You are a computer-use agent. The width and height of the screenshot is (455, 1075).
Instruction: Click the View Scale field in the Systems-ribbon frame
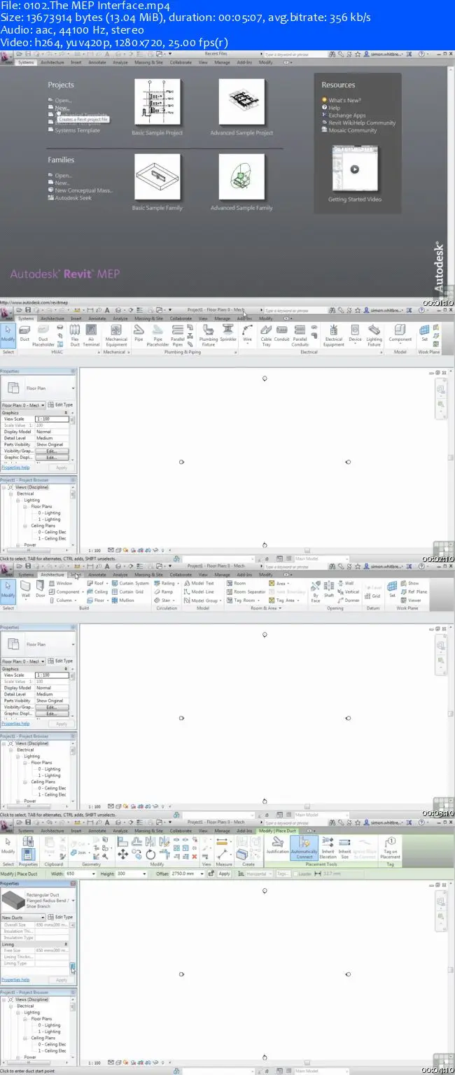52,419
